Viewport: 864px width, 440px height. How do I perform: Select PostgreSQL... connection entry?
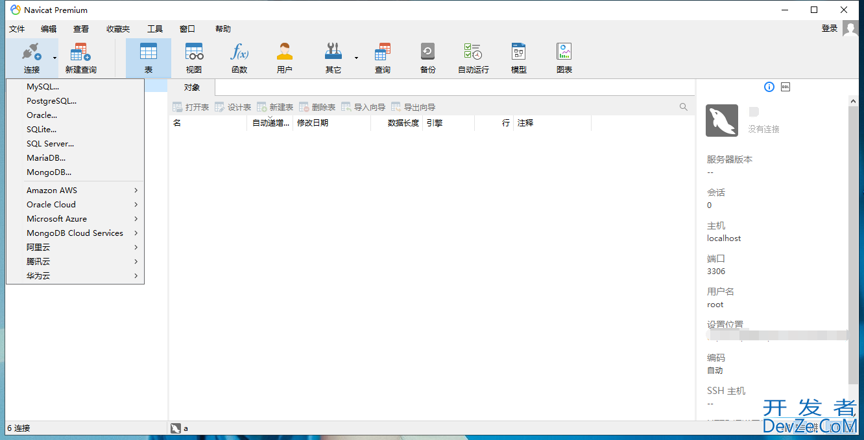pos(51,101)
